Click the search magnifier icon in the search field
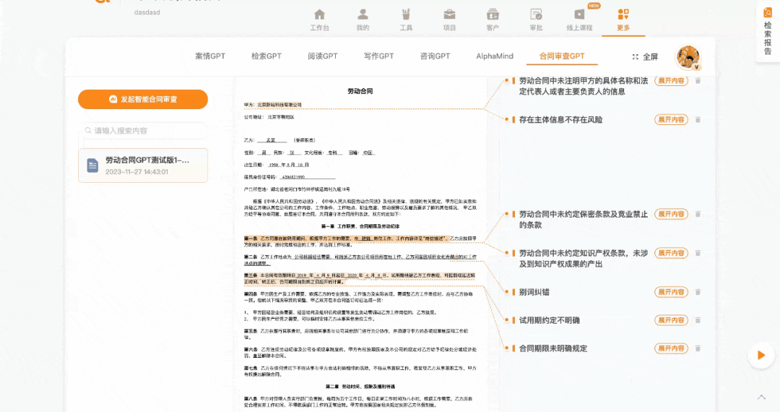Viewport: 780px width, 412px height. [x=88, y=130]
